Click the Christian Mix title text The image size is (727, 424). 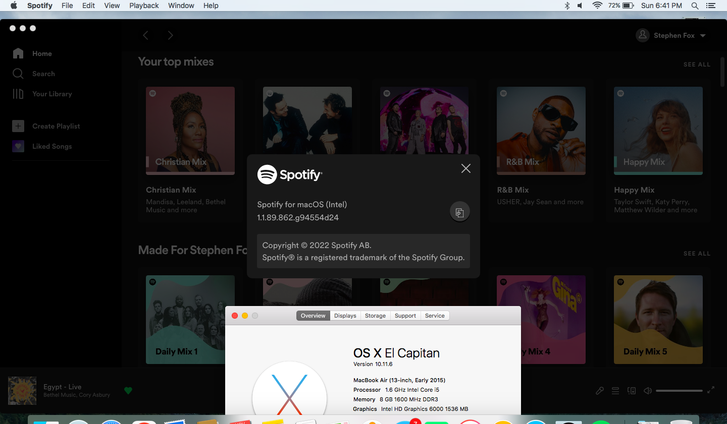pyautogui.click(x=171, y=190)
